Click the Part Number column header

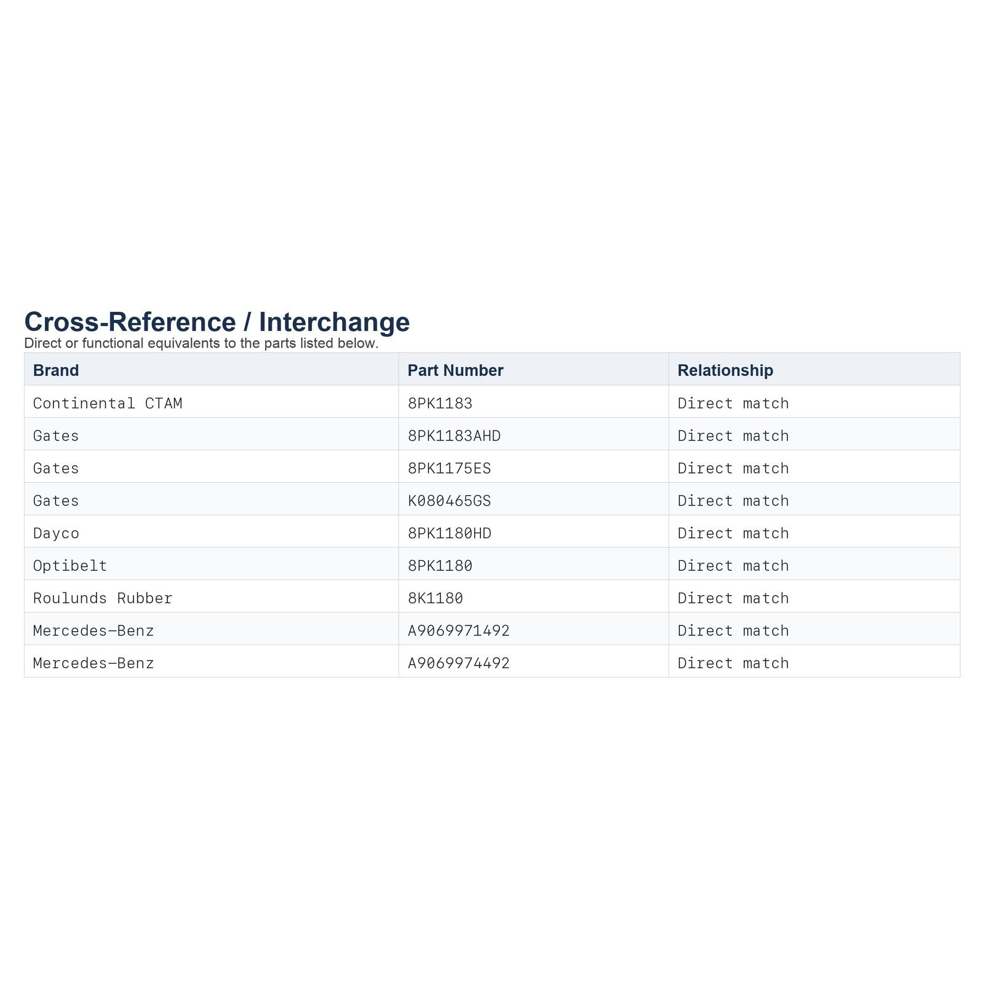[534, 370]
